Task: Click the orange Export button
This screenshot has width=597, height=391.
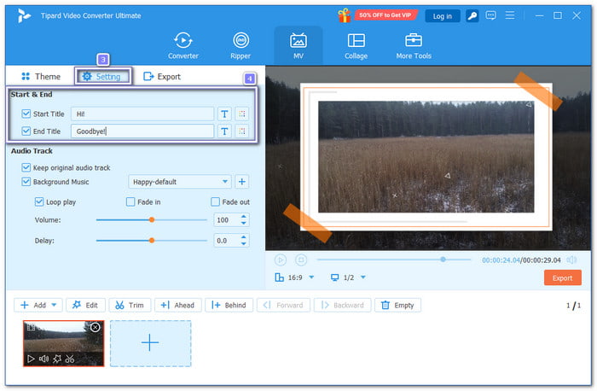Action: pyautogui.click(x=562, y=277)
